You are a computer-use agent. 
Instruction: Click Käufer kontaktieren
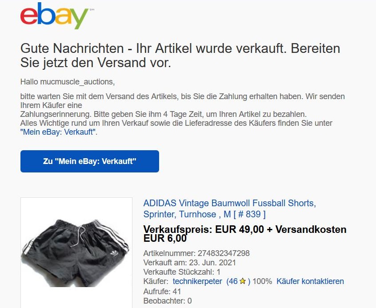(x=310, y=281)
